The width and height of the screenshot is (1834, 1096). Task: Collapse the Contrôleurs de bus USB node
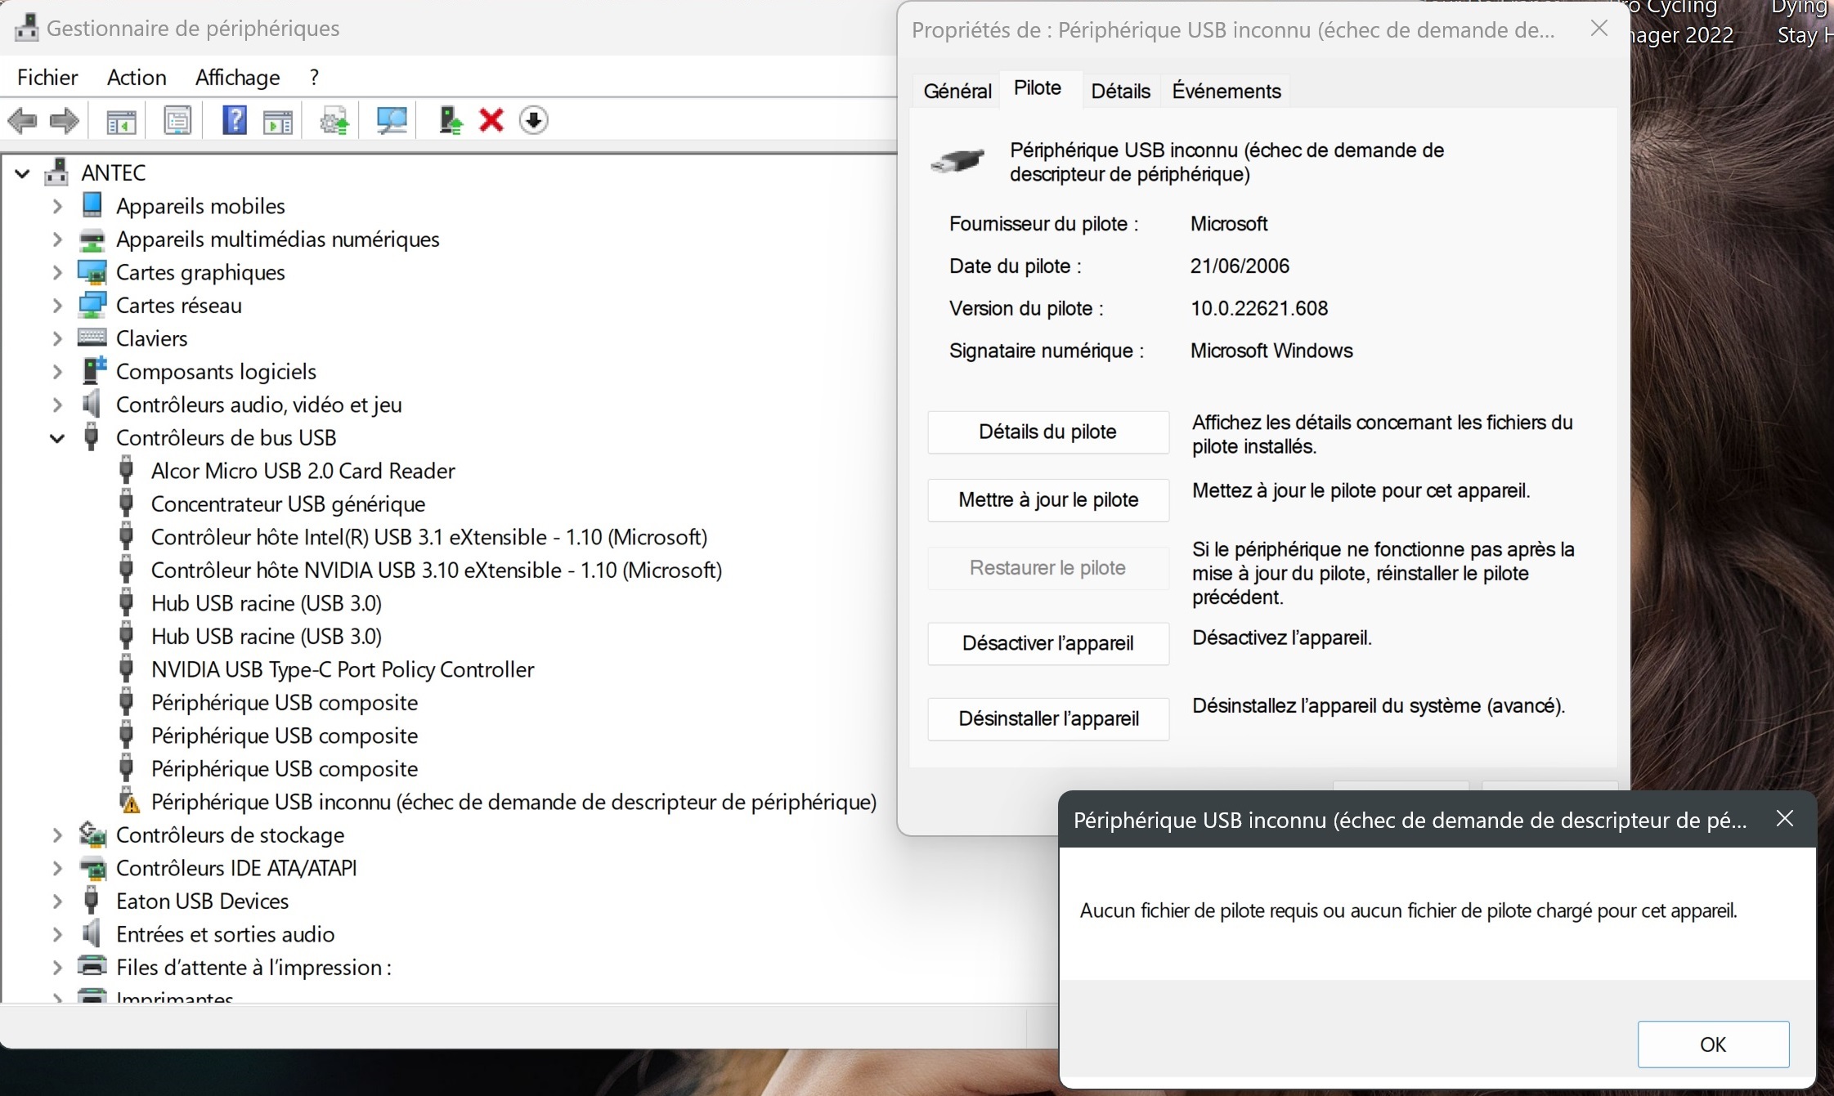pyautogui.click(x=57, y=438)
